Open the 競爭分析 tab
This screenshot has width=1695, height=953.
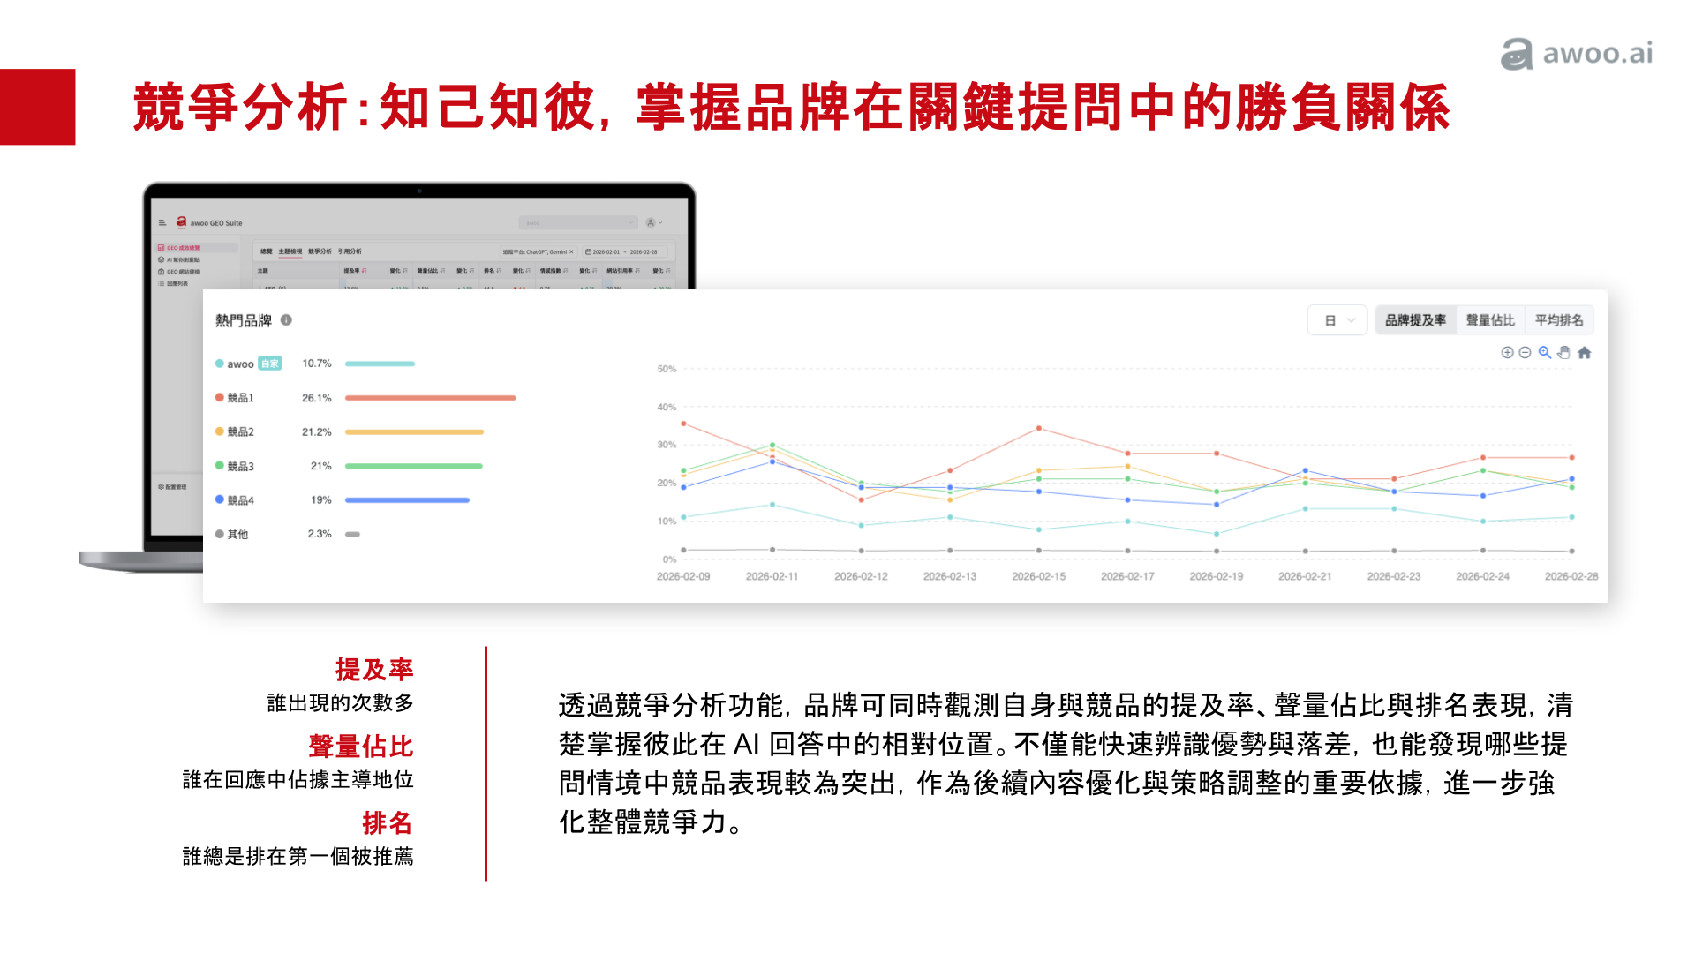pos(320,252)
